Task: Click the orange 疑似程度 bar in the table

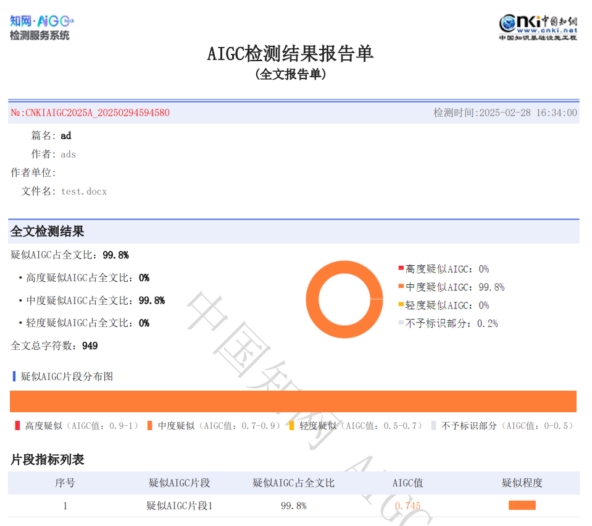Action: pyautogui.click(x=522, y=506)
